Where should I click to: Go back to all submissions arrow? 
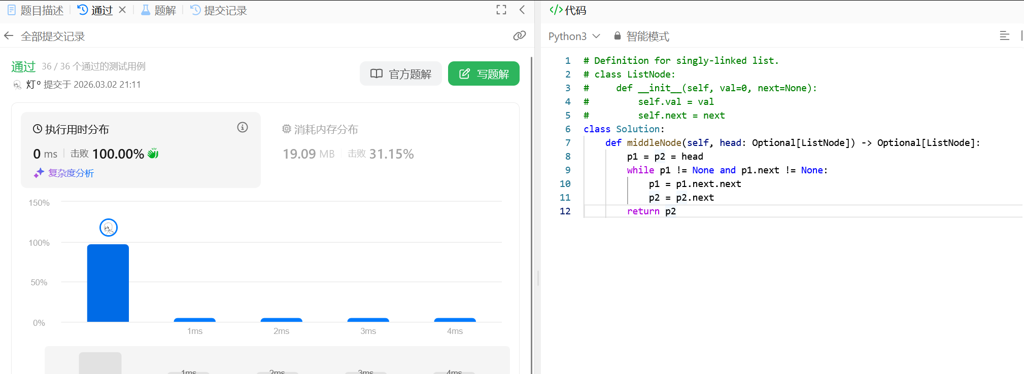coord(9,36)
